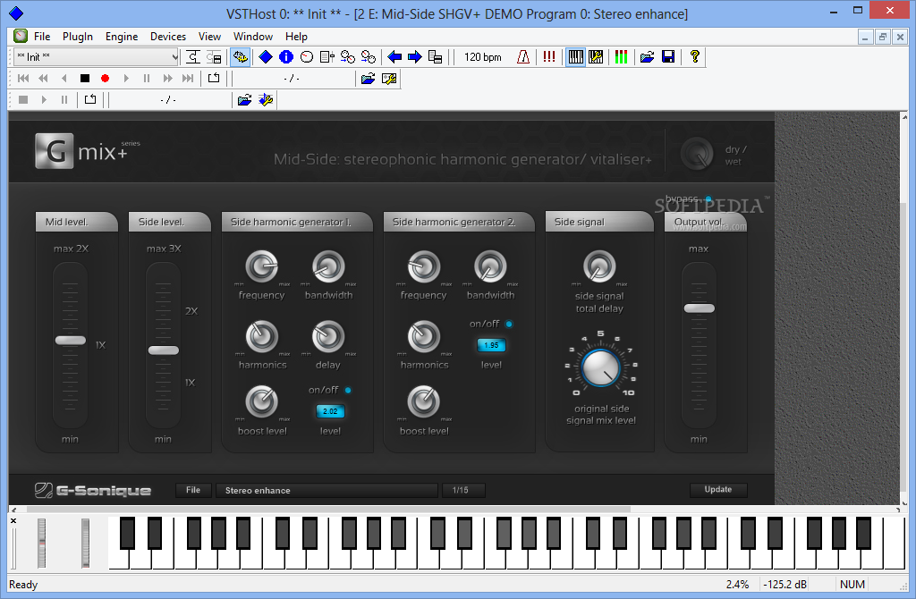Toggle the metronome icon next to 120 bpm
Viewport: 916px width, 599px height.
[523, 56]
